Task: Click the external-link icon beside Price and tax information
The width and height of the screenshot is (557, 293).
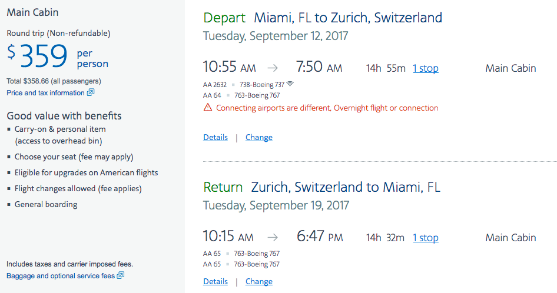Action: click(x=91, y=92)
